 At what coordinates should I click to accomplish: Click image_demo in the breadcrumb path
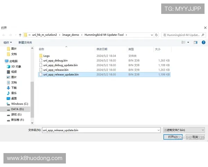pos(71,35)
